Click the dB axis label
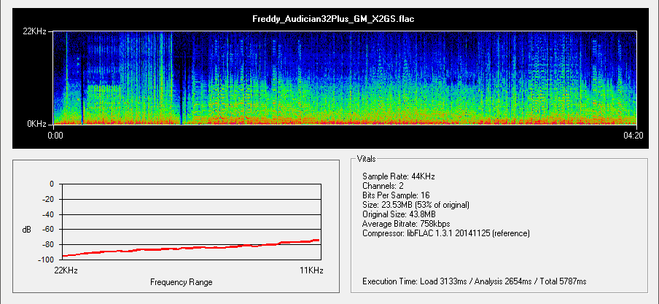659x304 pixels. coord(27,230)
